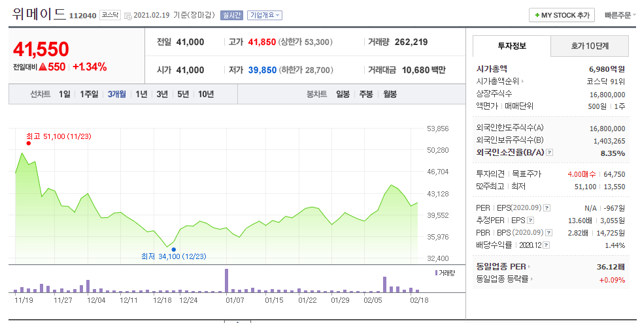The image size is (640, 323).
Task: Select 1일 line chart period
Action: point(65,94)
